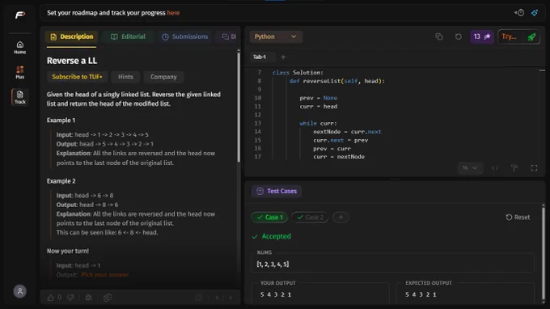Enter fullscreen mode for the editor
This screenshot has height=309, width=550.
point(534,168)
